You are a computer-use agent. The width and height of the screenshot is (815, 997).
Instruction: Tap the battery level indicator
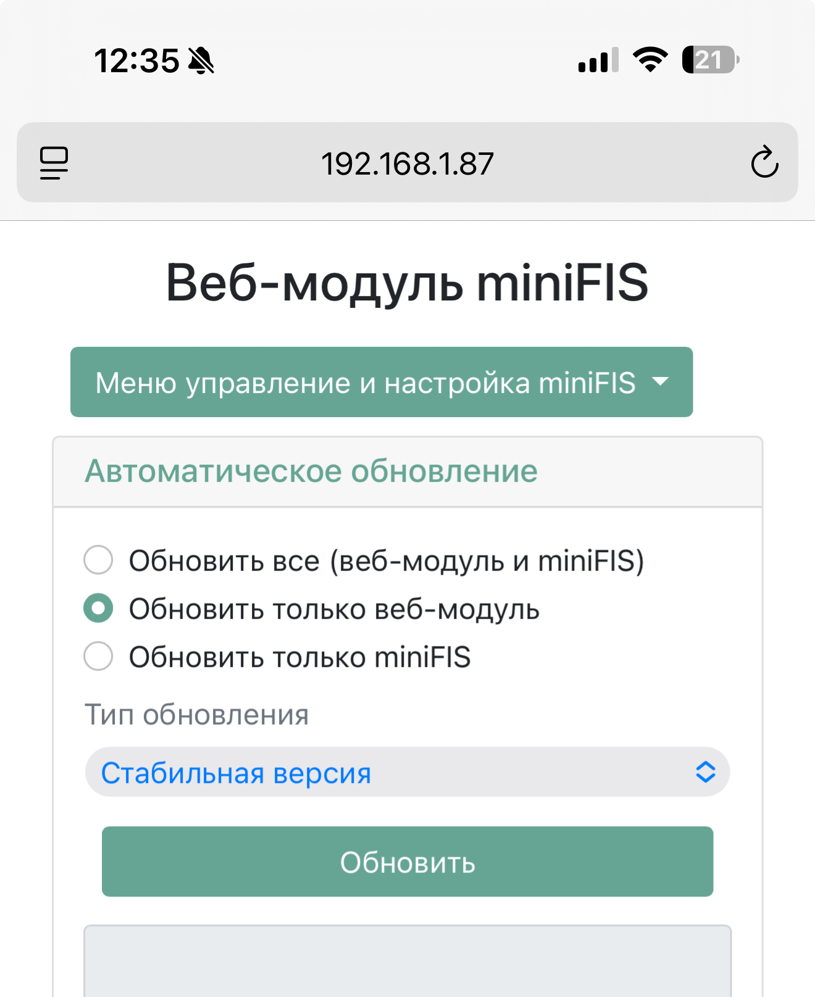pyautogui.click(x=710, y=60)
